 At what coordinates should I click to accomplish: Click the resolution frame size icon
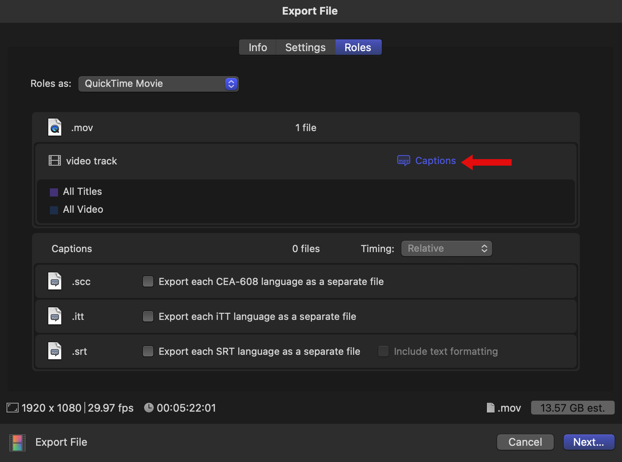click(13, 408)
